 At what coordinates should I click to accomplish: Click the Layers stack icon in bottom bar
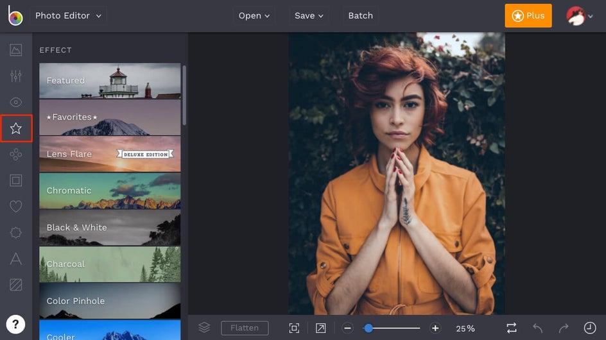(204, 328)
